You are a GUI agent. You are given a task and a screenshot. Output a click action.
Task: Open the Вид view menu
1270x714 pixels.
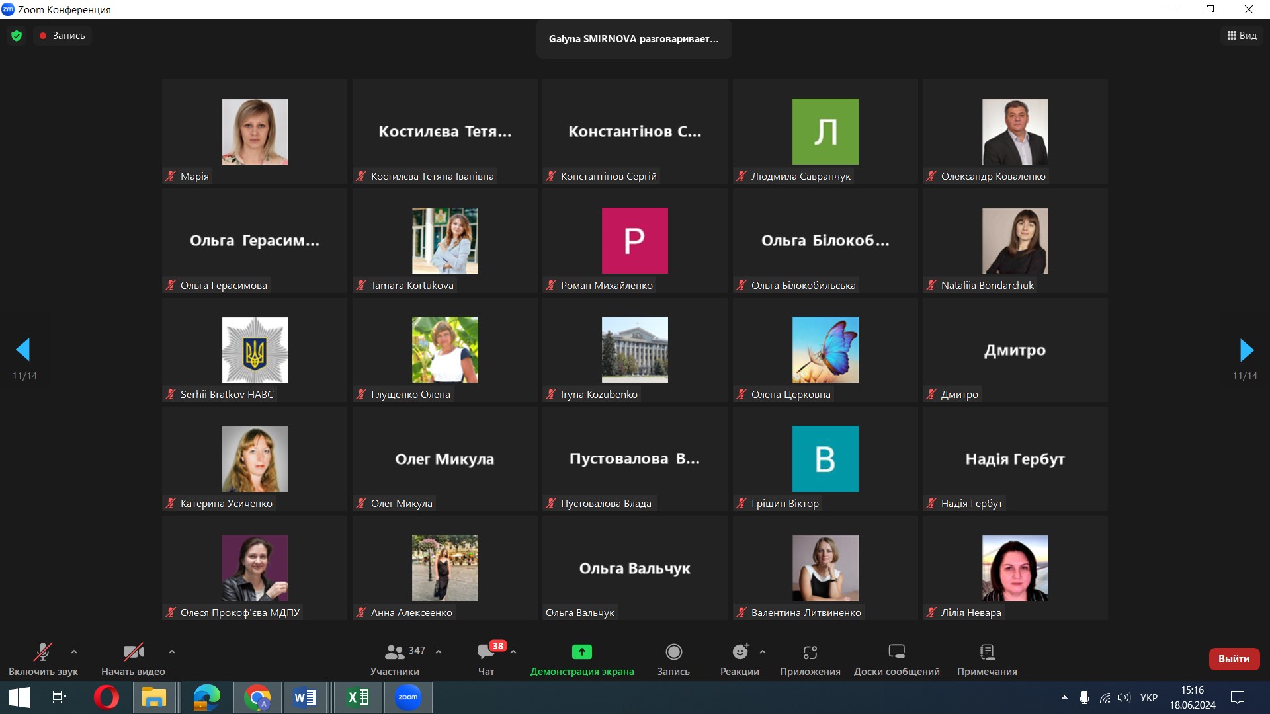click(x=1242, y=36)
